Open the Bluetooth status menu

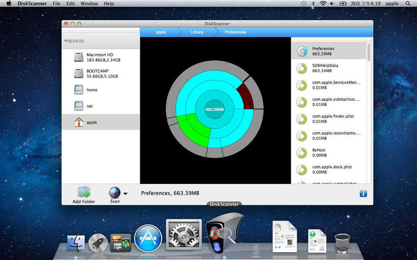coord(313,4)
